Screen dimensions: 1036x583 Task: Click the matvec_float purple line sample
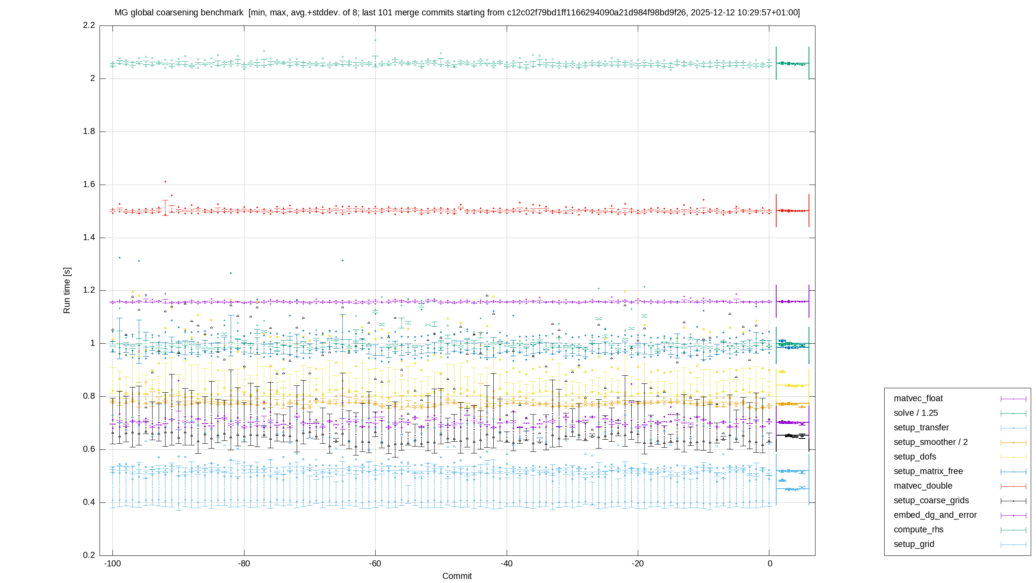click(1013, 399)
